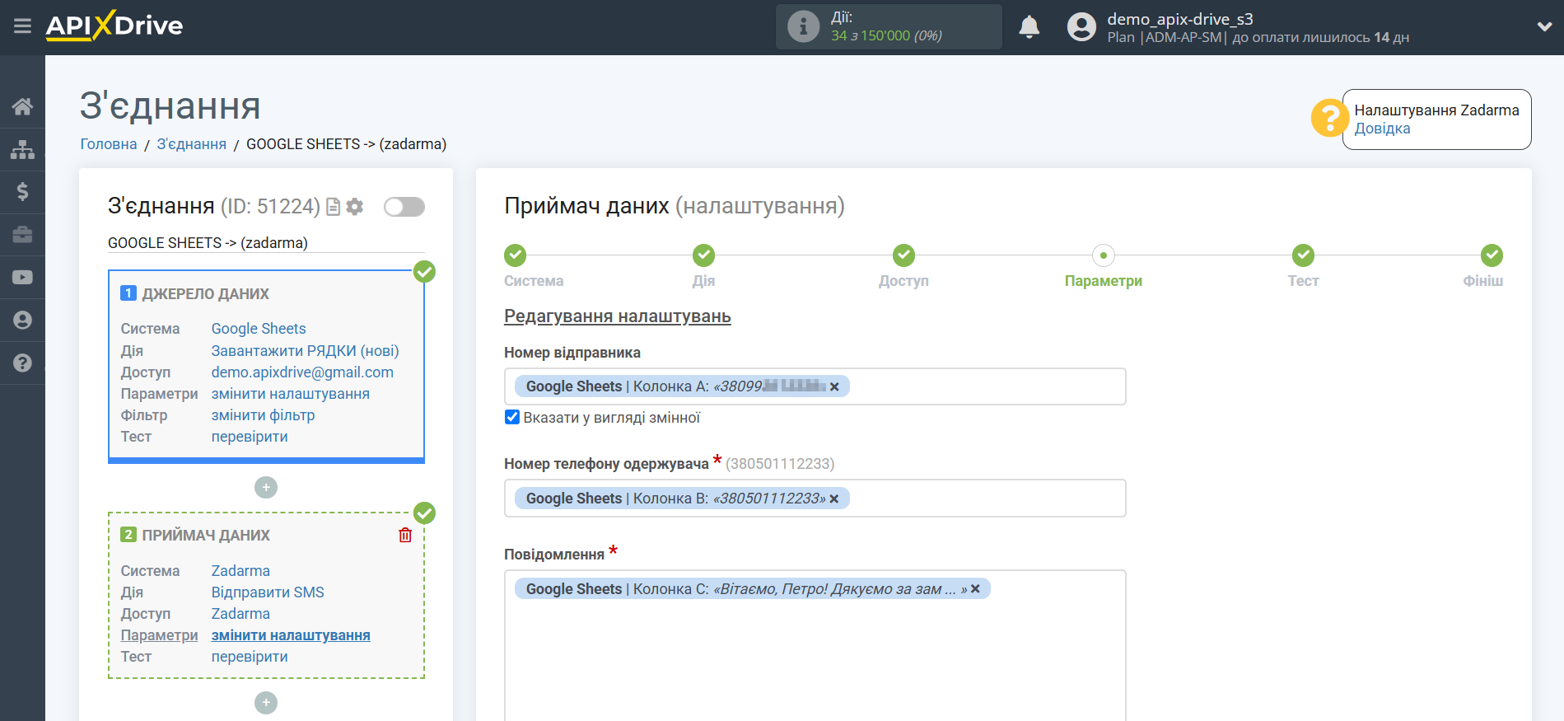Click the yellow help question mark
This screenshot has width=1564, height=721.
coord(1329,119)
